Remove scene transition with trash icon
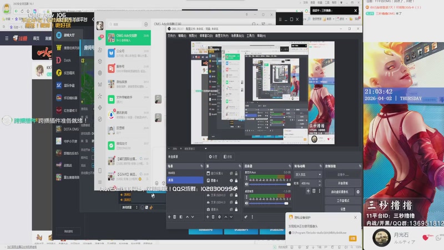The image size is (444, 250). 314,191
